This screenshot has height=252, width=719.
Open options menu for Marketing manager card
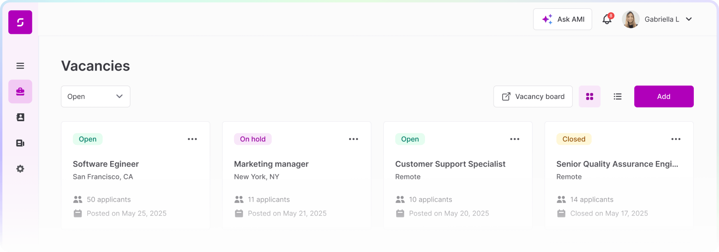pos(354,139)
